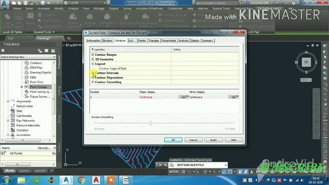Switch to the Drawing3 document tab

tap(44, 39)
